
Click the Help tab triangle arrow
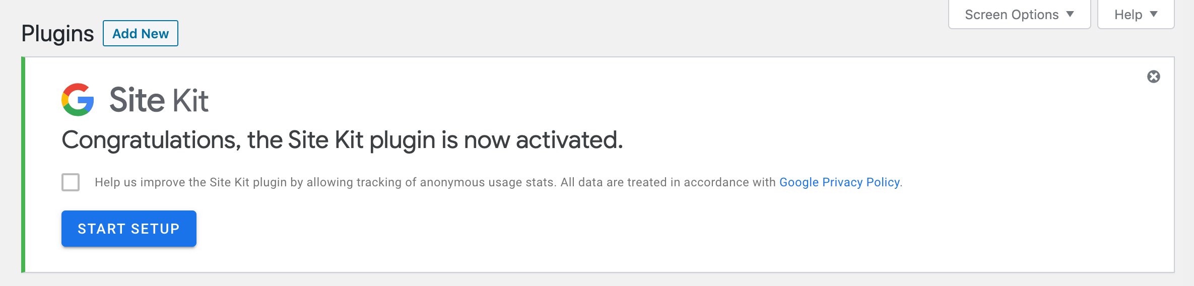tap(1154, 14)
